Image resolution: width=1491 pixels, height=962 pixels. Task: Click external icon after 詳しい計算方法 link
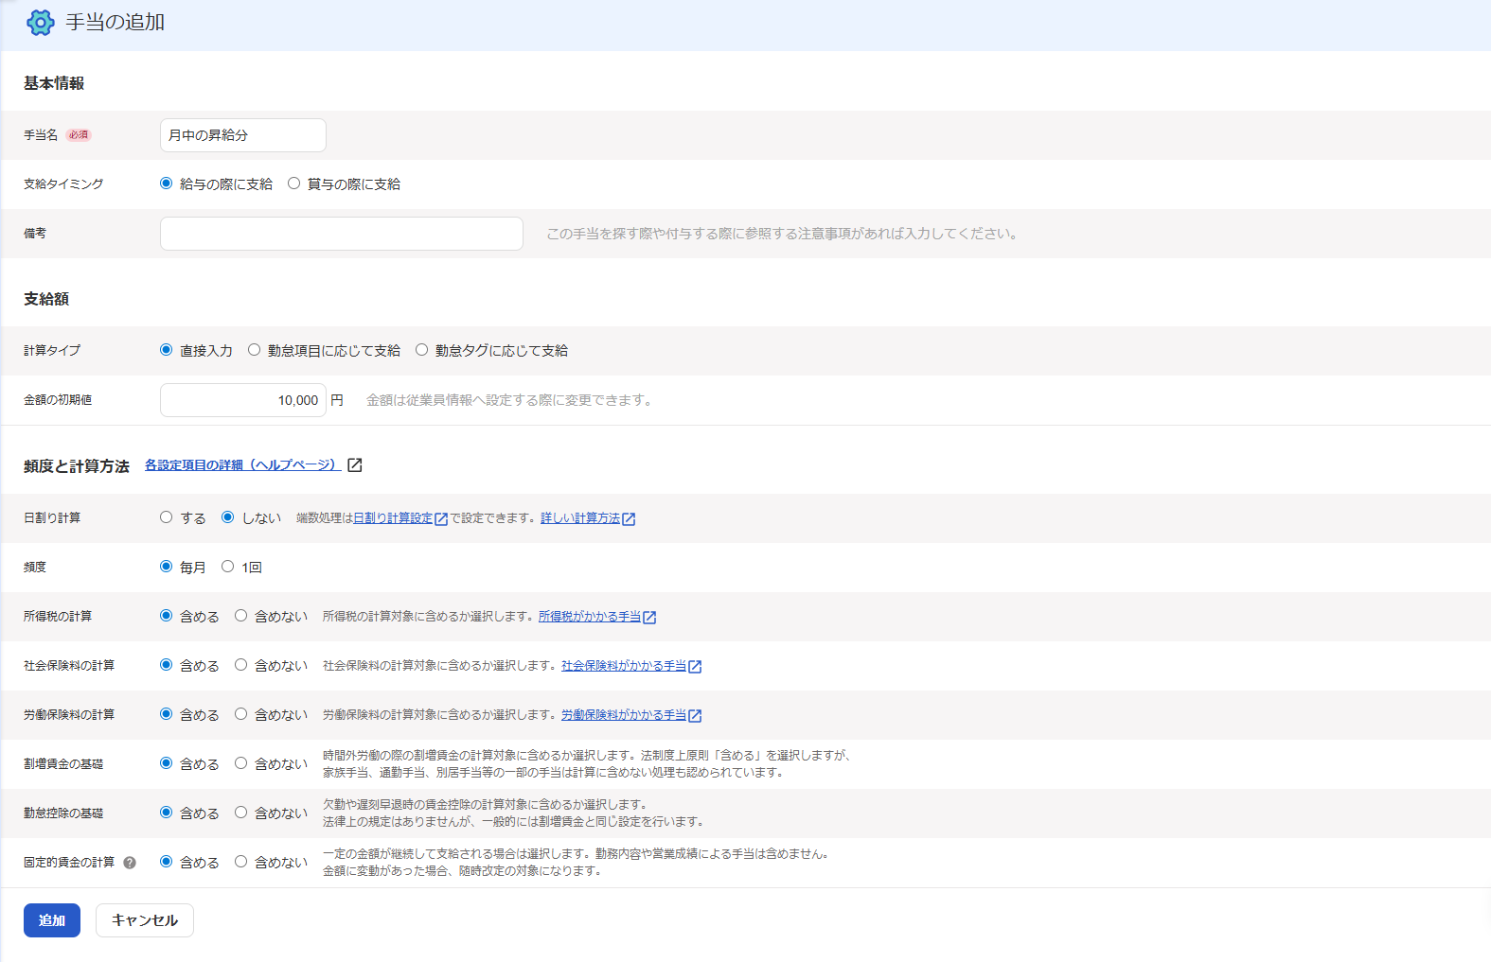pyautogui.click(x=629, y=518)
